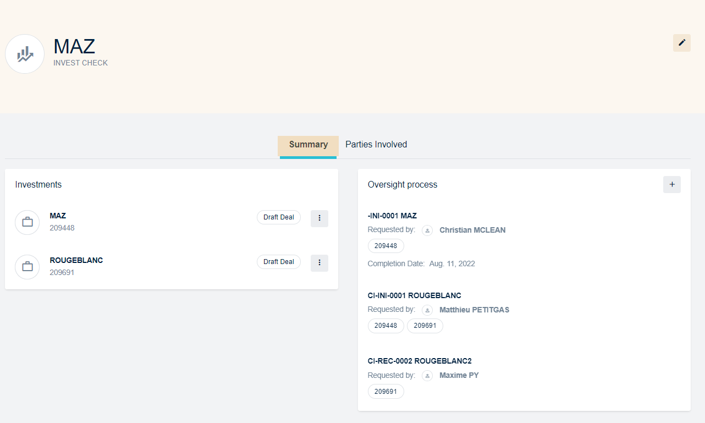
Task: Open the -INI-0001 MAZ oversight process
Action: coord(392,216)
